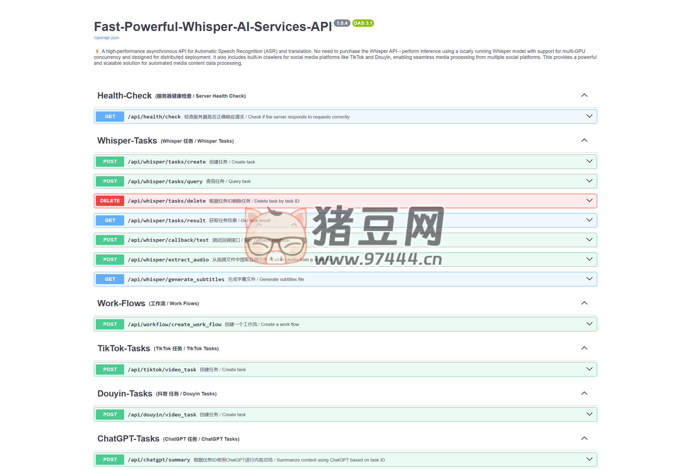This screenshot has width=690, height=470.
Task: Click the POST badge on /api/whisper/callback/test
Action: pos(110,240)
